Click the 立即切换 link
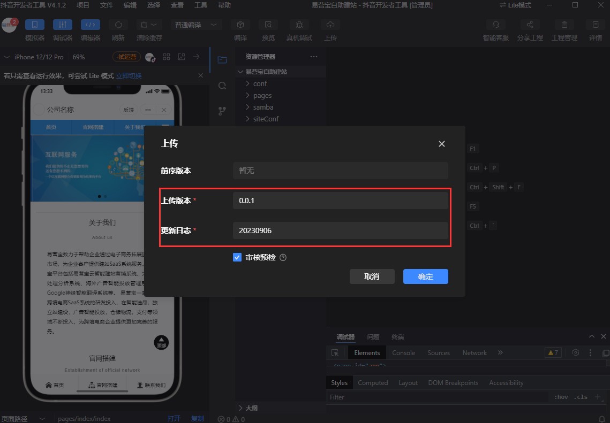Viewport: 610px width, 423px height. pos(129,76)
